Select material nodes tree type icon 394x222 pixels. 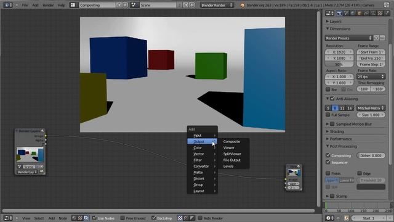pyautogui.click(x=74, y=218)
